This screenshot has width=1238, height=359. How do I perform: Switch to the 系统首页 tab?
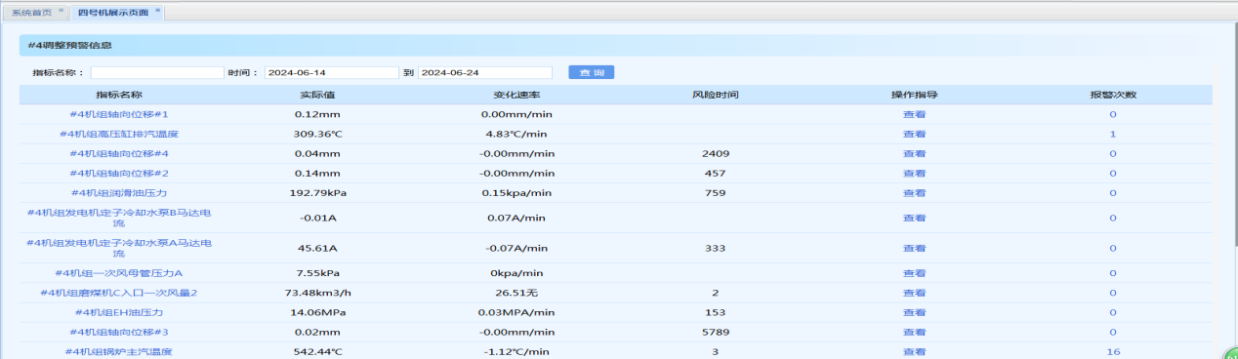pos(32,12)
